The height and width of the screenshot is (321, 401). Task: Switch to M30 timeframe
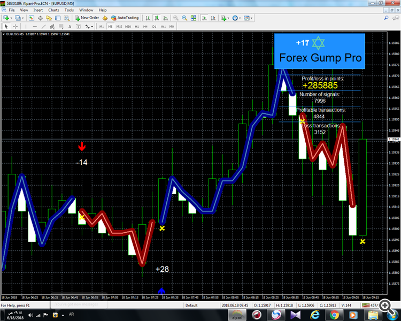(128, 26)
